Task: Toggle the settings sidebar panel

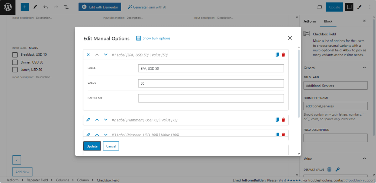Action: click(349, 7)
